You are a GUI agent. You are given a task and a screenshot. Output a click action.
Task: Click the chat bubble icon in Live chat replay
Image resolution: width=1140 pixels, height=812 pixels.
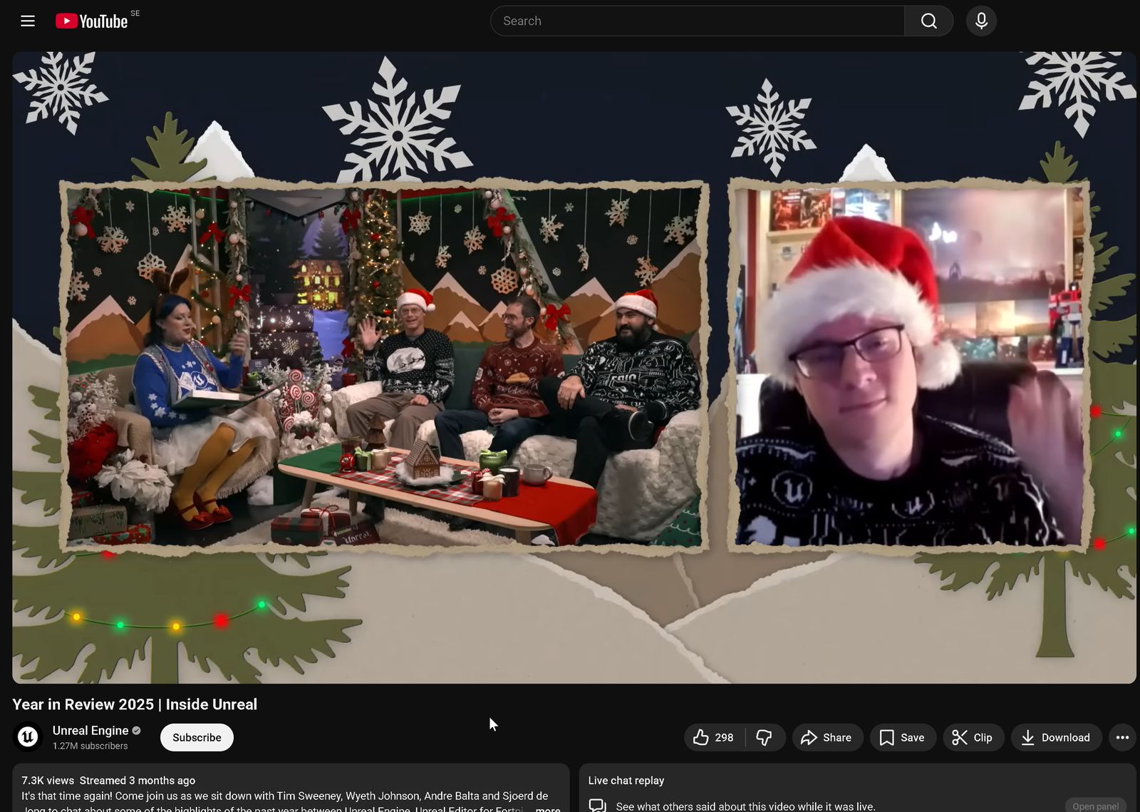point(597,806)
